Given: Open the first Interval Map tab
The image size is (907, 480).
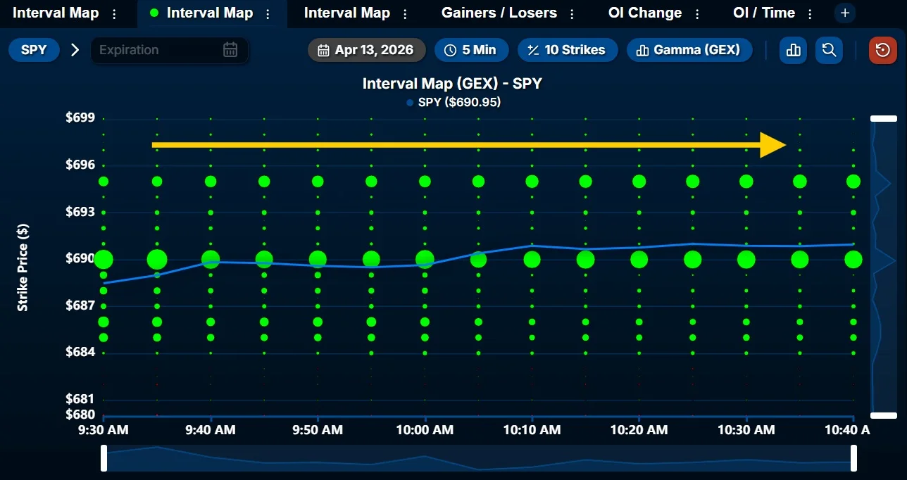Looking at the screenshot, I should [56, 13].
